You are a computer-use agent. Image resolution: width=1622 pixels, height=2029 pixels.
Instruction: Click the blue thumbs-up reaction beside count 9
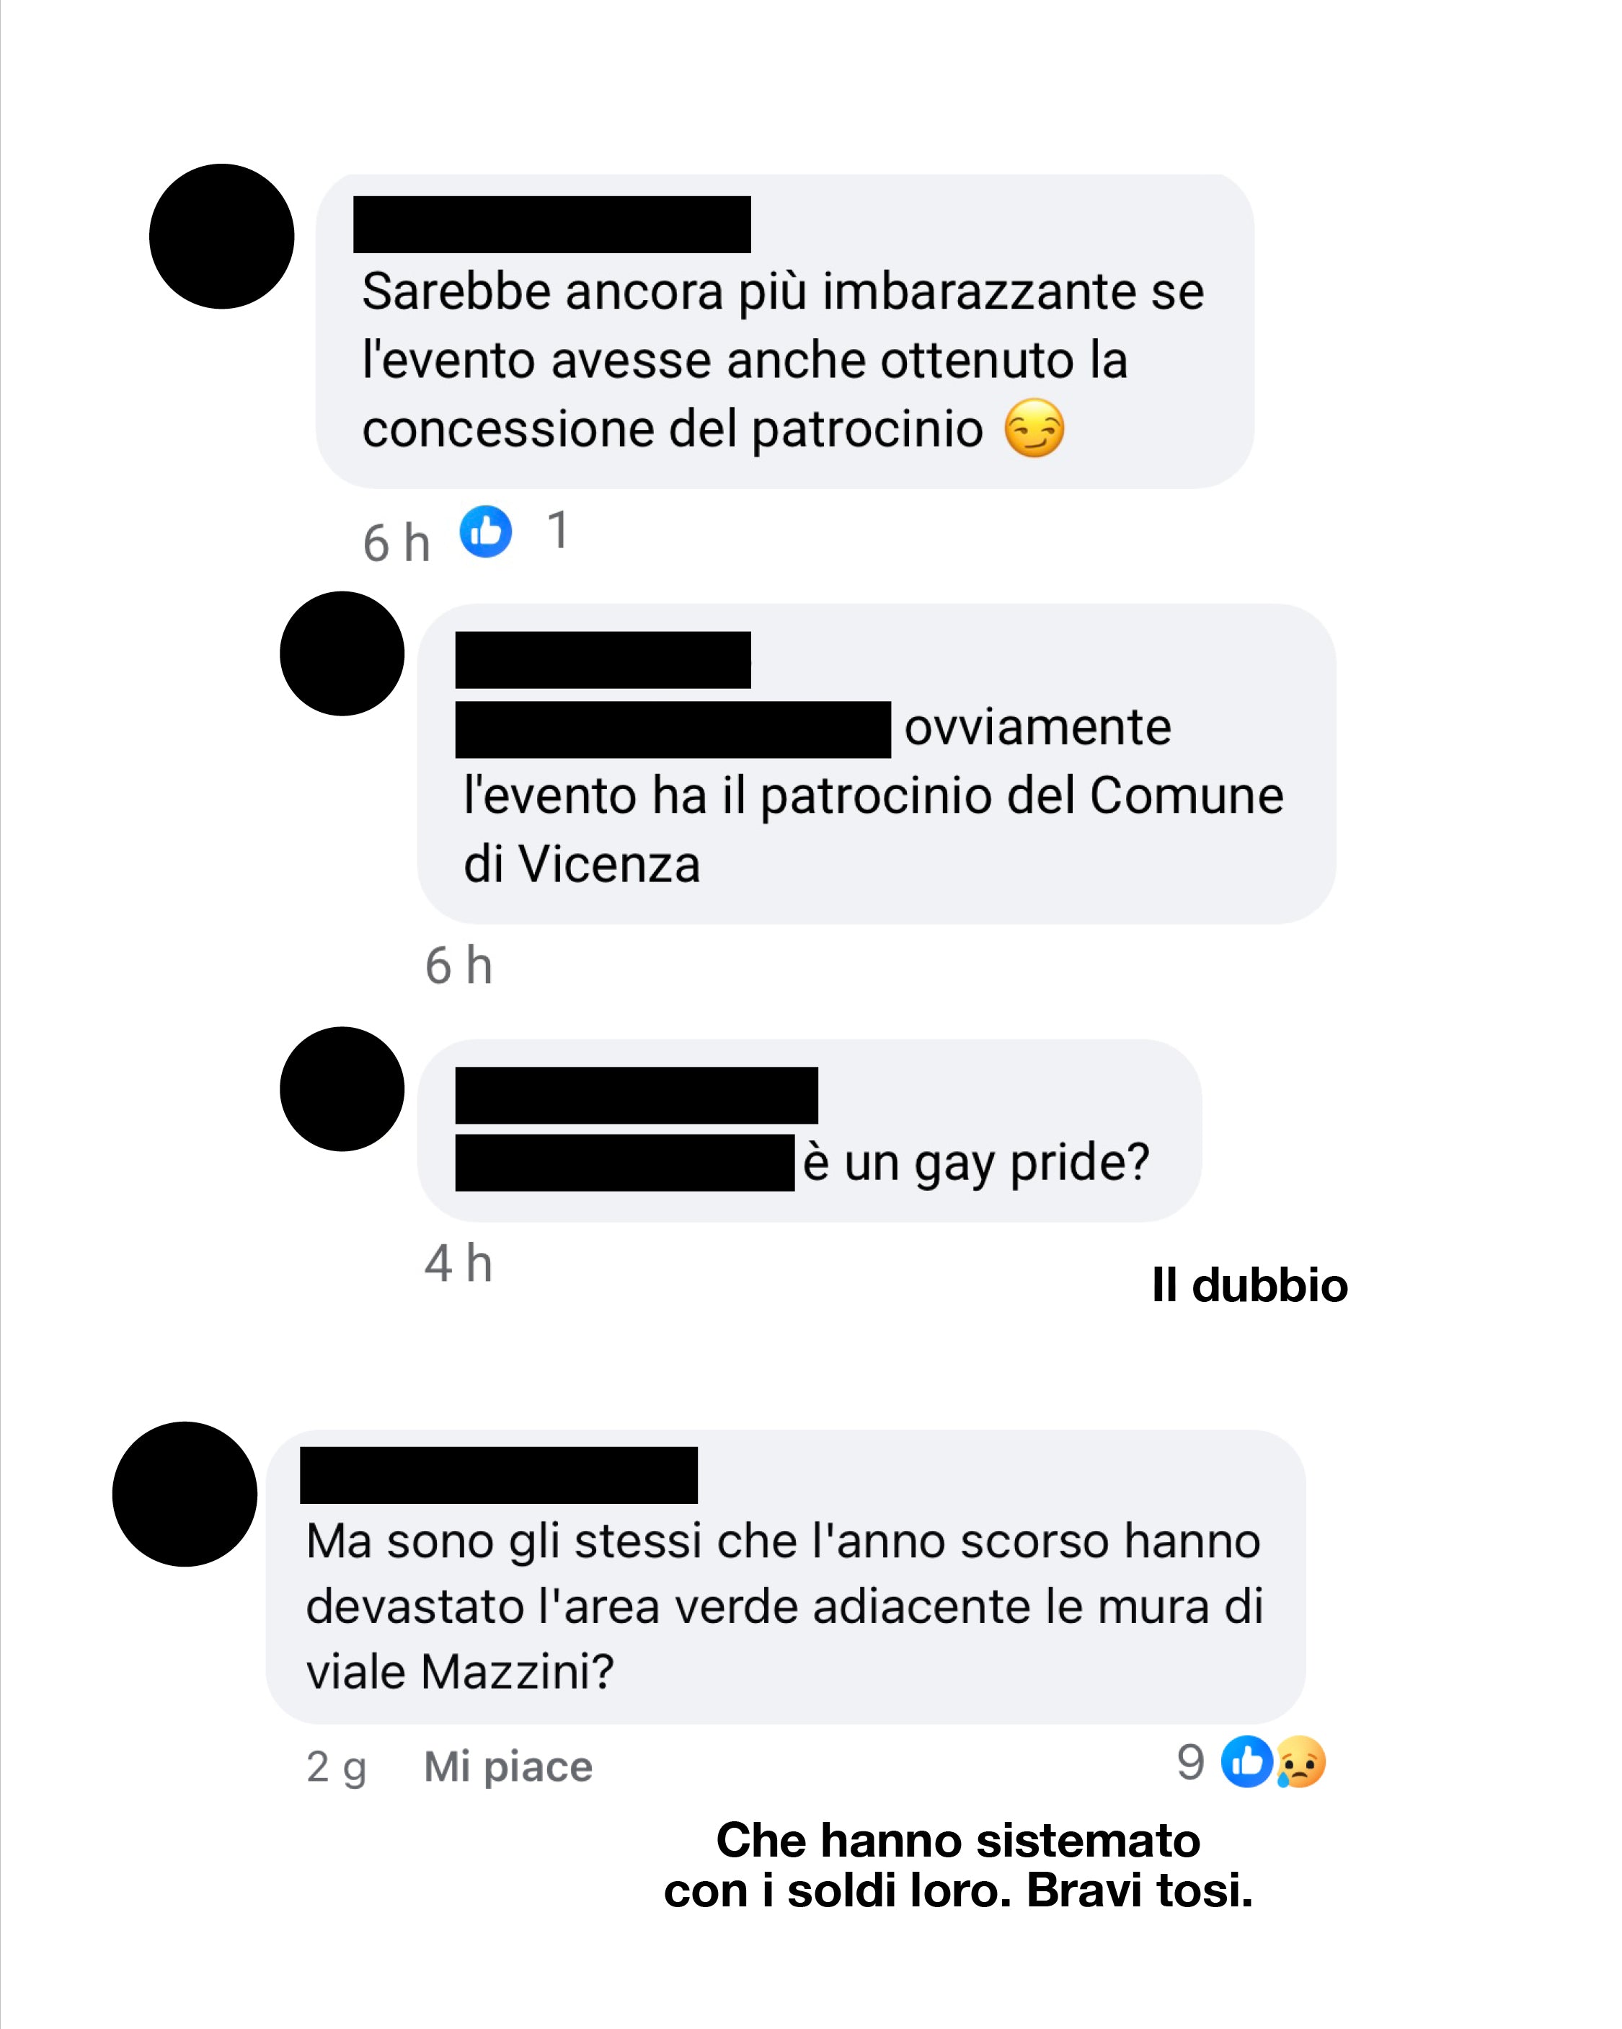(x=1246, y=1761)
